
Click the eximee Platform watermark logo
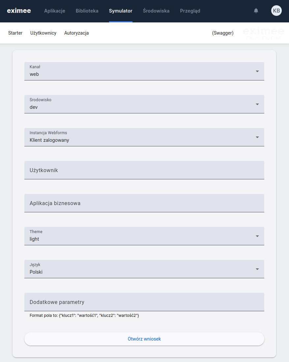tap(263, 33)
